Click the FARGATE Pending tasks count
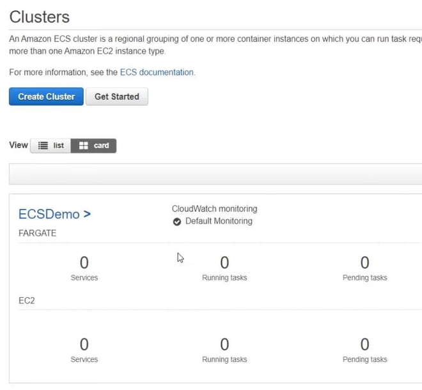 pyautogui.click(x=364, y=263)
